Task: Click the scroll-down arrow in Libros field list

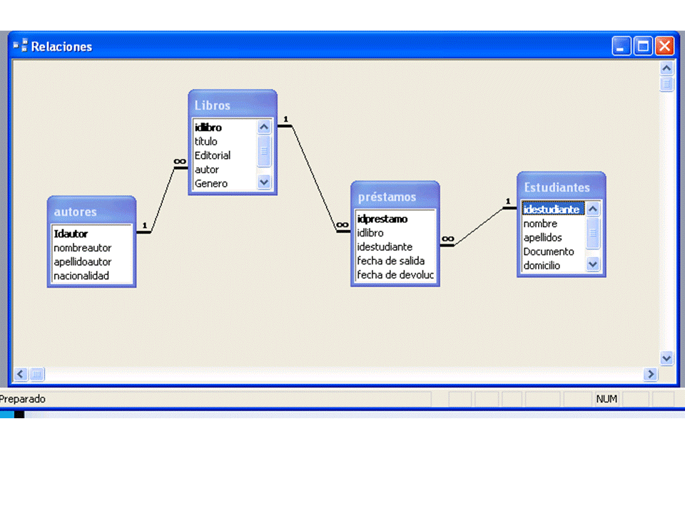Action: coord(263,182)
